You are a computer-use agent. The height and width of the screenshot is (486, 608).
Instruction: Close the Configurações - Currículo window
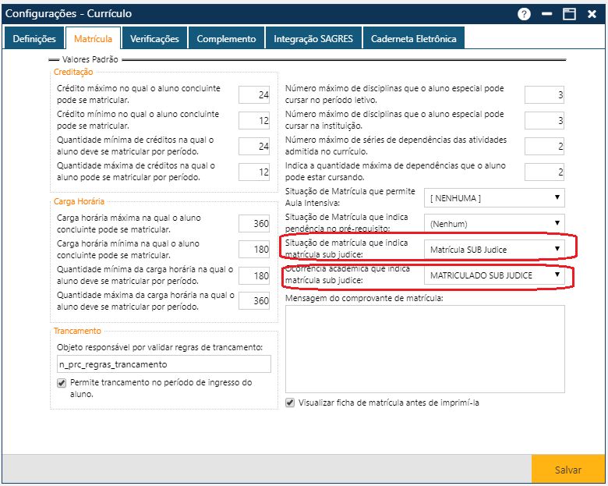592,14
